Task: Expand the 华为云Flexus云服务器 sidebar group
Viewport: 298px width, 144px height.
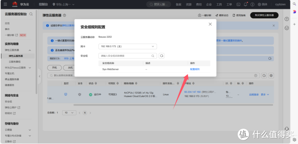Action: 30,67
